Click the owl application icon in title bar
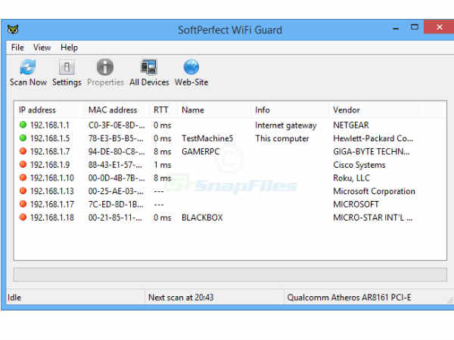This screenshot has height=340, width=454. 13,29
